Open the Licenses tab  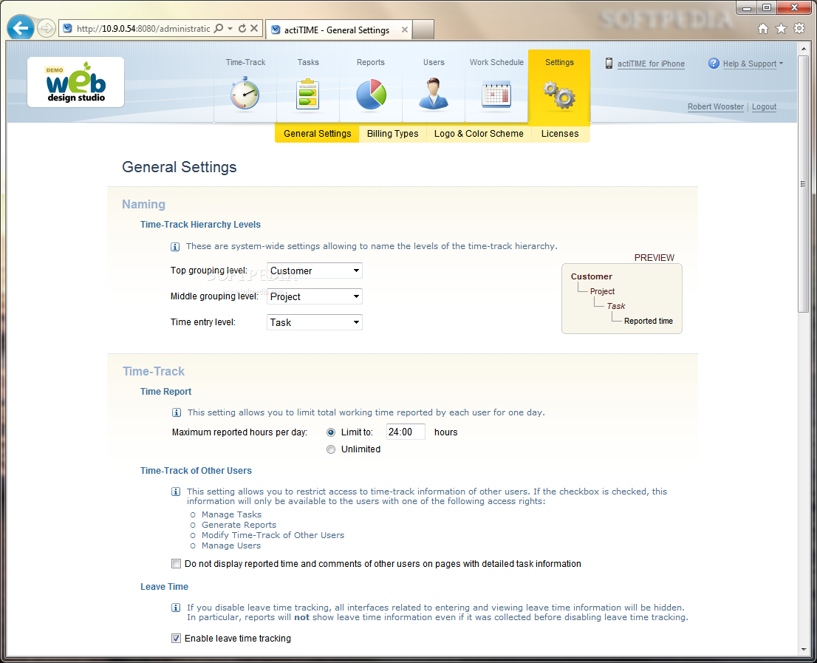(x=560, y=134)
